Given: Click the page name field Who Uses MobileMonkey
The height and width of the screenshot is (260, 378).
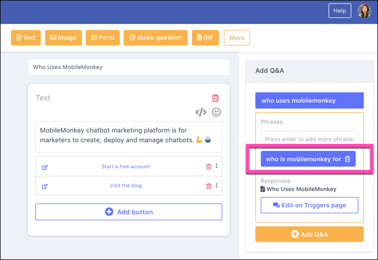Looking at the screenshot, I should click(x=129, y=67).
